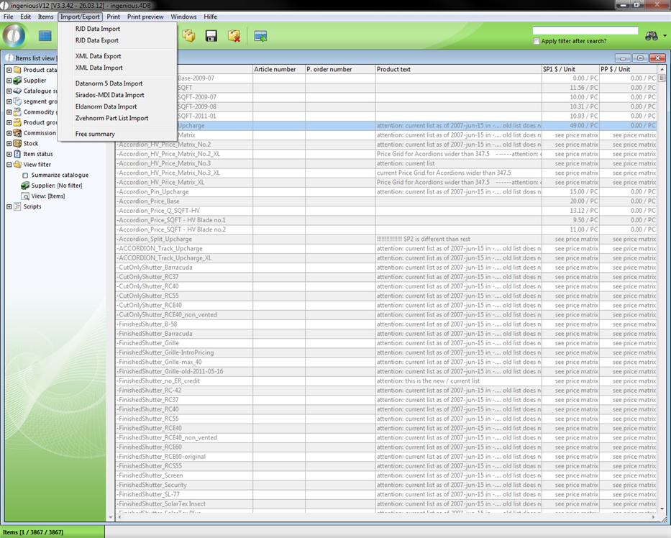Click the yellow boxes copy items icon
The height and width of the screenshot is (538, 671).
click(x=189, y=36)
